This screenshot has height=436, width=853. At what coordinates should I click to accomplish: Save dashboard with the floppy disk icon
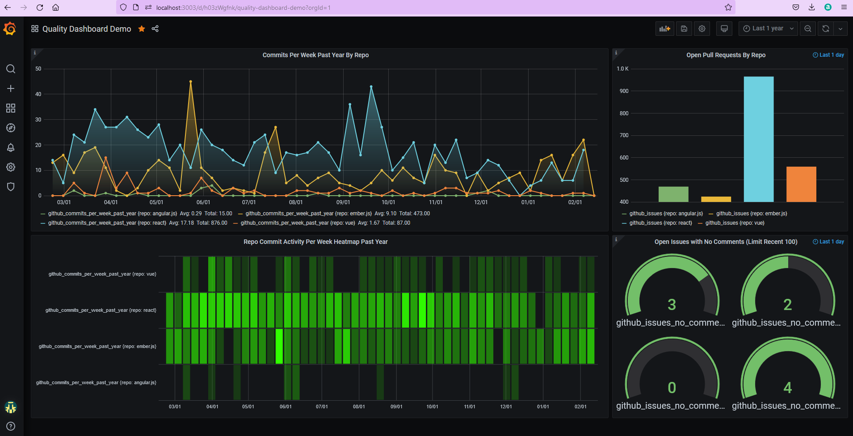684,29
